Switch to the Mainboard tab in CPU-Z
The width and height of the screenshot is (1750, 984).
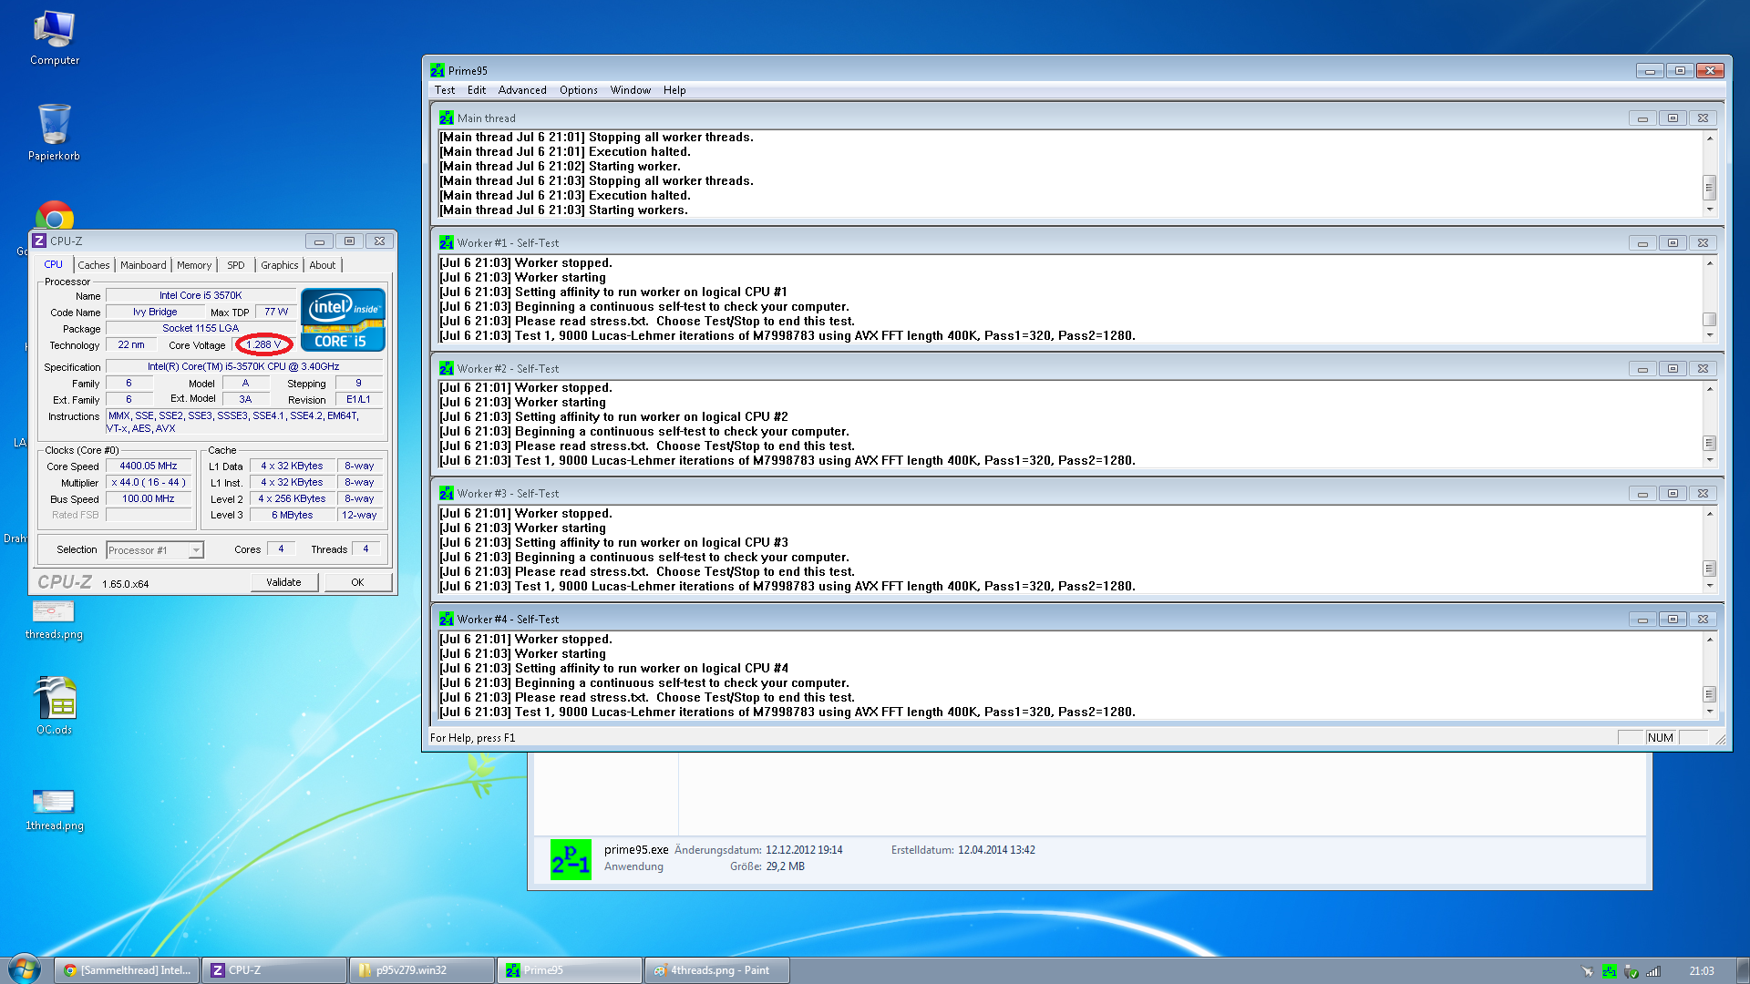(143, 265)
